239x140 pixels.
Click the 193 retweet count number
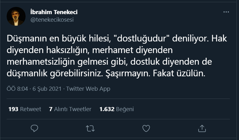[13, 109]
